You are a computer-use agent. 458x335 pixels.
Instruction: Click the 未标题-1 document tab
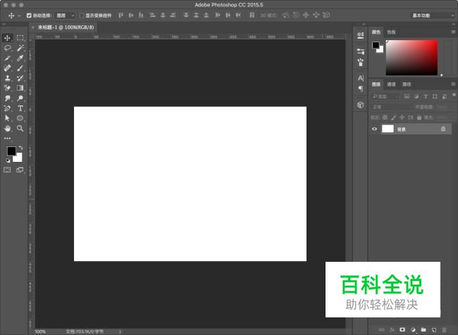pos(66,27)
